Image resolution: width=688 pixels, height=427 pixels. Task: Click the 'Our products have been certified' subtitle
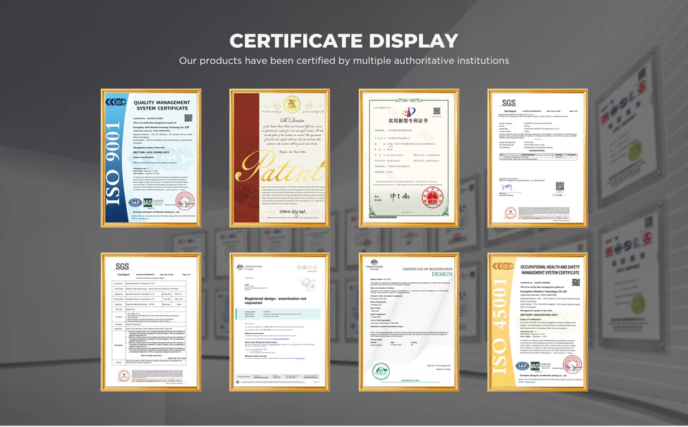tap(344, 61)
